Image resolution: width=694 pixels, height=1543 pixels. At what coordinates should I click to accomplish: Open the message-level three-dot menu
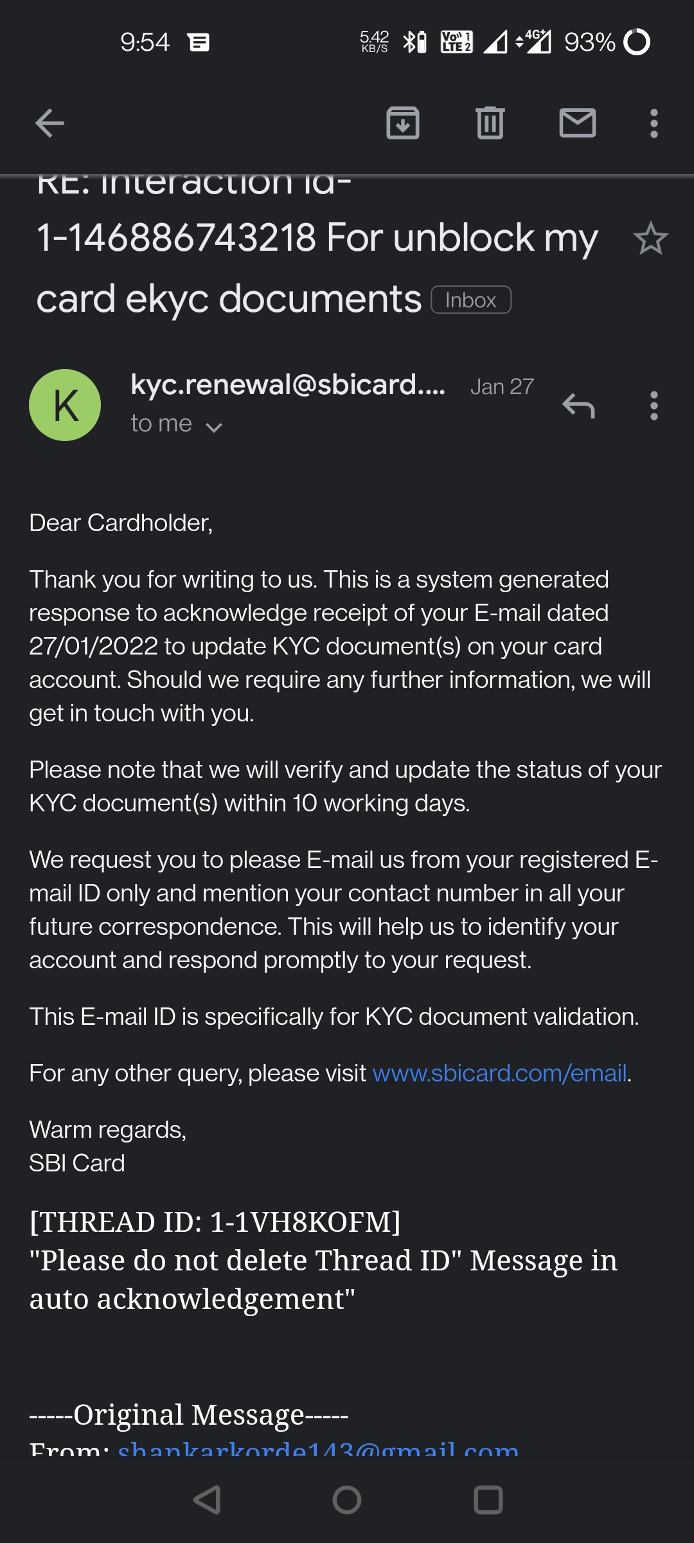click(653, 406)
